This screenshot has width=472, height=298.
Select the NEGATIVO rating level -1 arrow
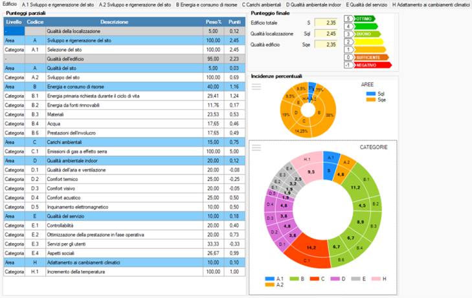pyautogui.click(x=372, y=65)
